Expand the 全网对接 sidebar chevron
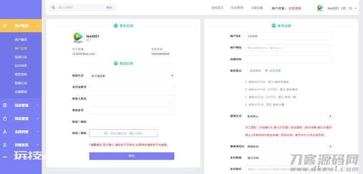 coord(38,132)
